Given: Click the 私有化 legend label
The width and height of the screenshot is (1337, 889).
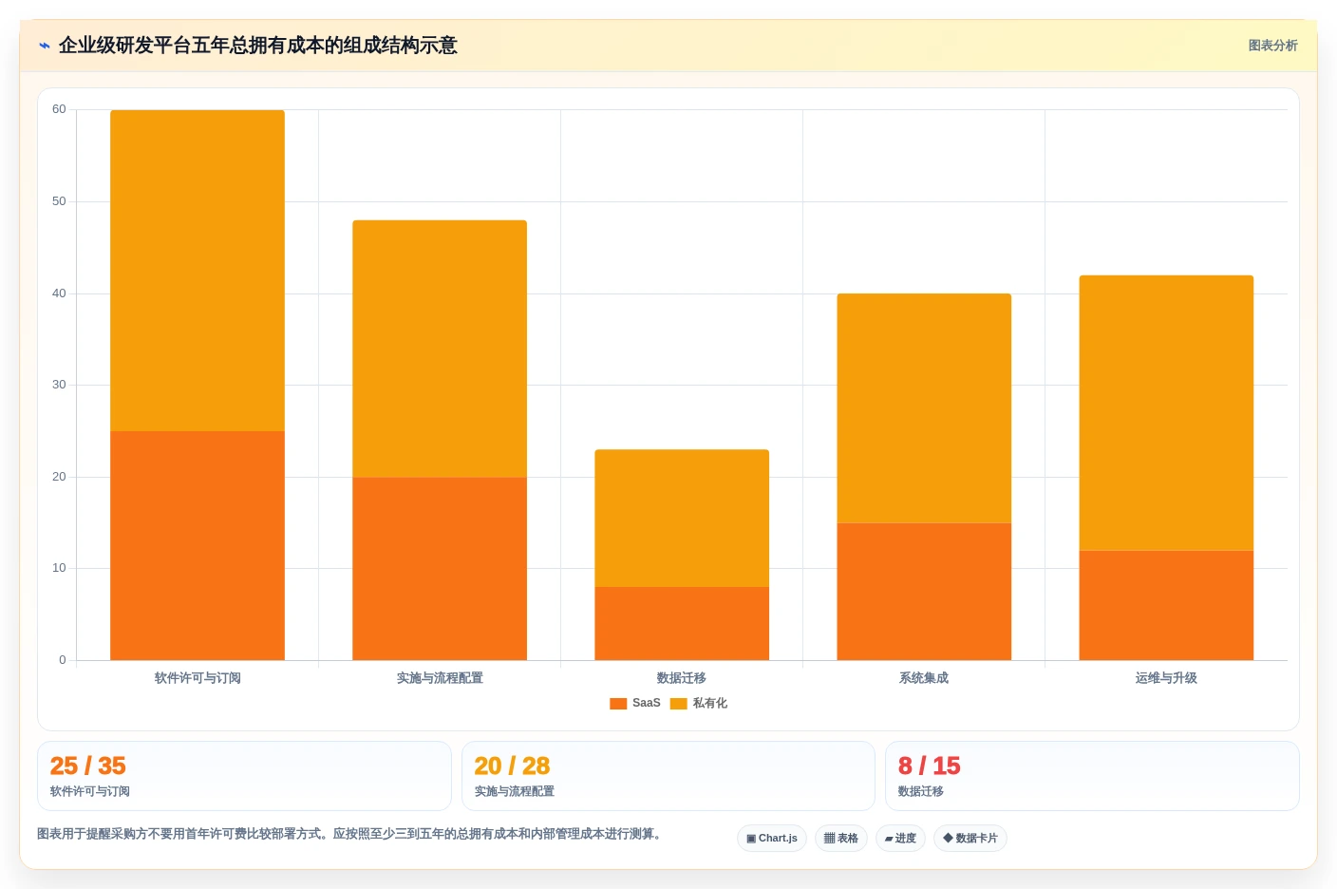Looking at the screenshot, I should (x=709, y=703).
